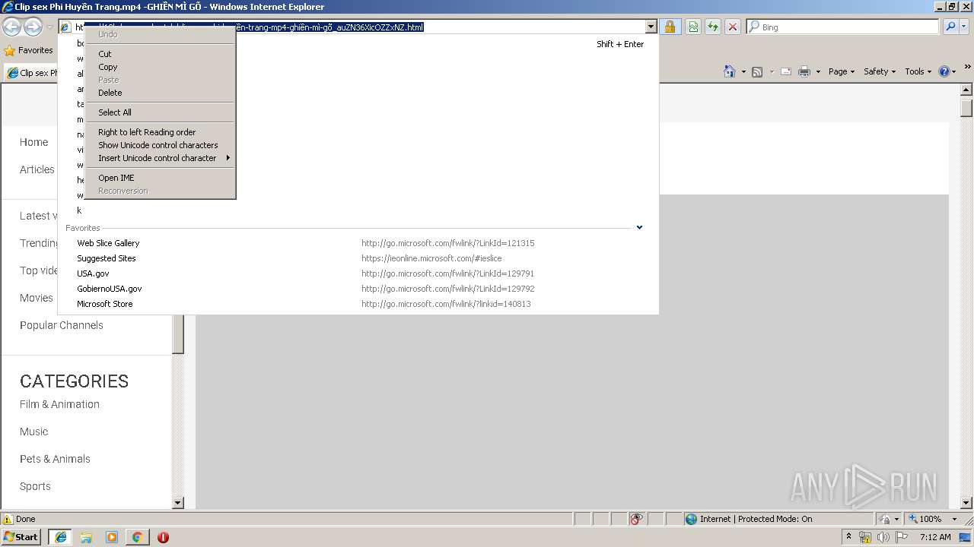Open Film & Animation category
The height and width of the screenshot is (547, 974).
(x=59, y=404)
